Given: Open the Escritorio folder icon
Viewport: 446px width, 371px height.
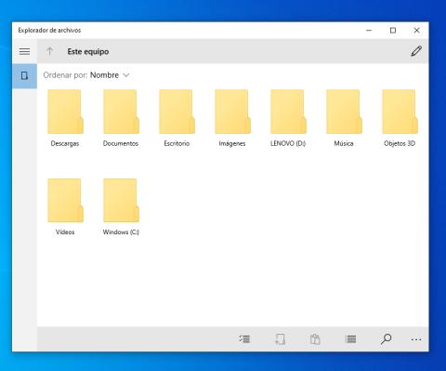Looking at the screenshot, I should (x=177, y=112).
